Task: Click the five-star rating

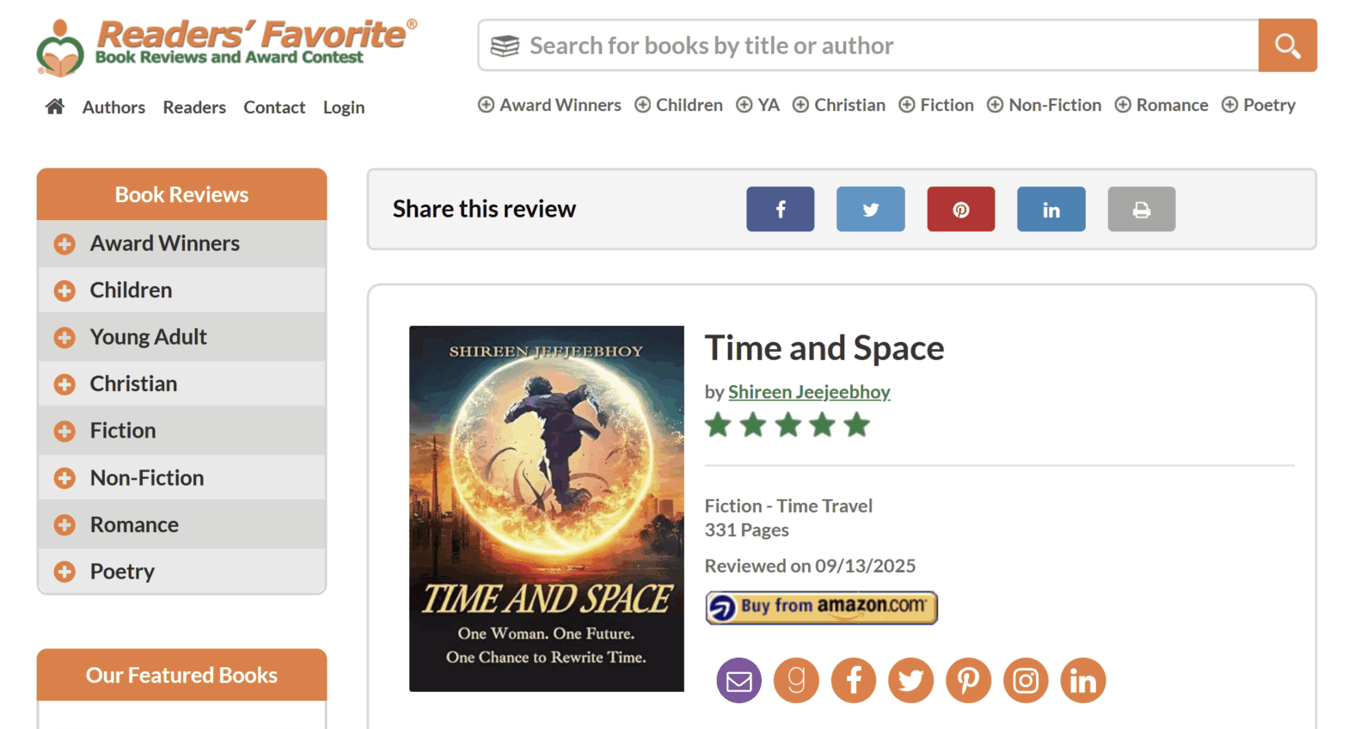Action: [787, 425]
